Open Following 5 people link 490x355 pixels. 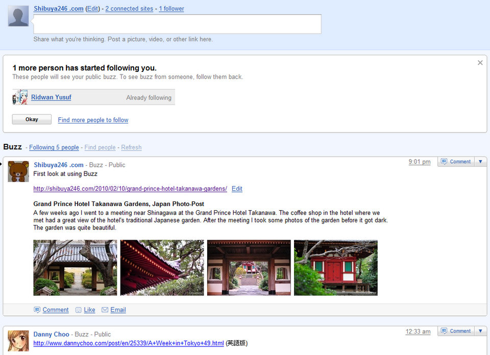(54, 147)
